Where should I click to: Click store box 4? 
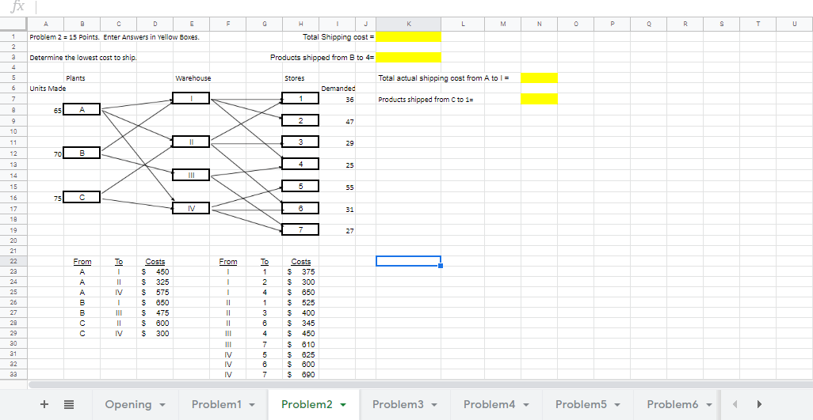(x=300, y=164)
